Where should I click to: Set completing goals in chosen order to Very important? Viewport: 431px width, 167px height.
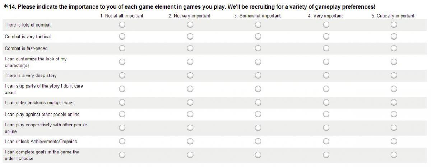coord(326,155)
